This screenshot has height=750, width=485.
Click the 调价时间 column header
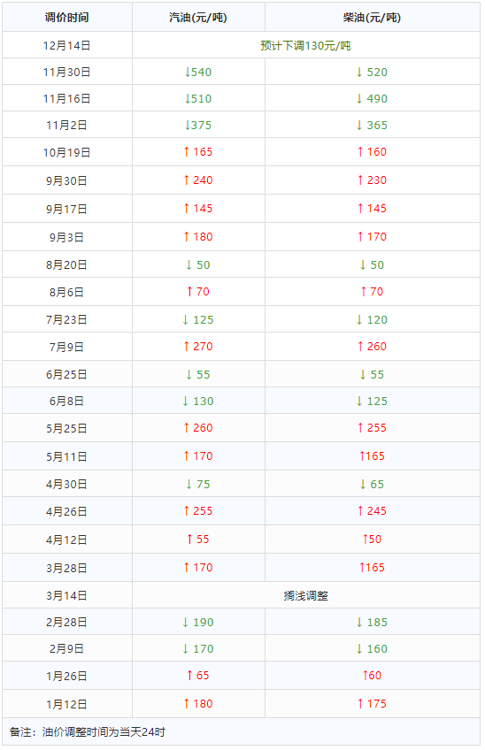point(67,18)
